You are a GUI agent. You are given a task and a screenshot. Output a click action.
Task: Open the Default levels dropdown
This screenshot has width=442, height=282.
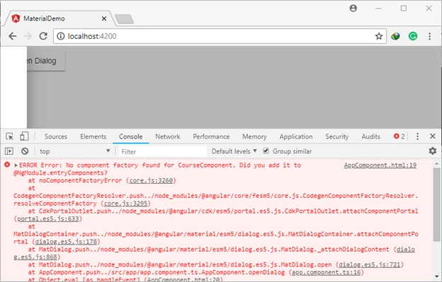234,151
